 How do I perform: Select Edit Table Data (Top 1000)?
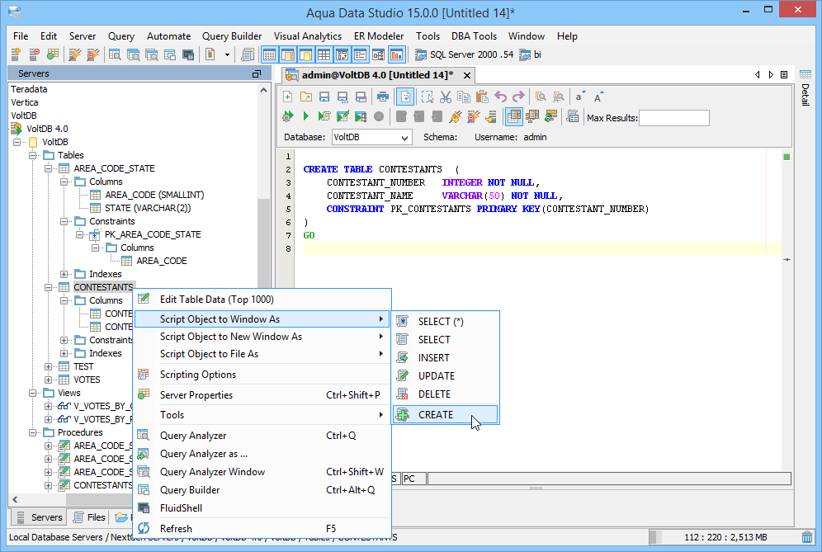[216, 300]
